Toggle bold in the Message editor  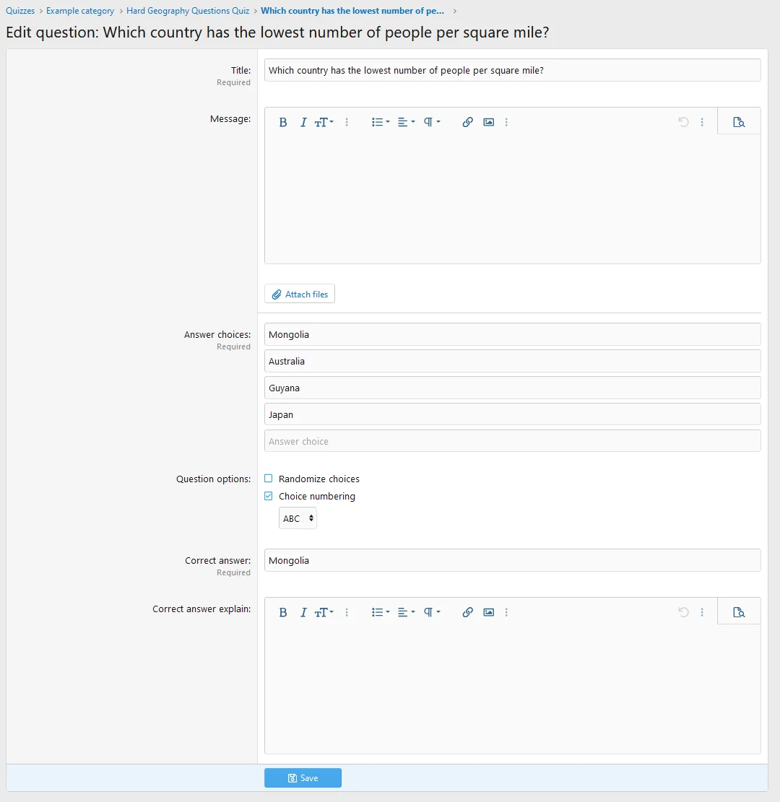pos(283,123)
